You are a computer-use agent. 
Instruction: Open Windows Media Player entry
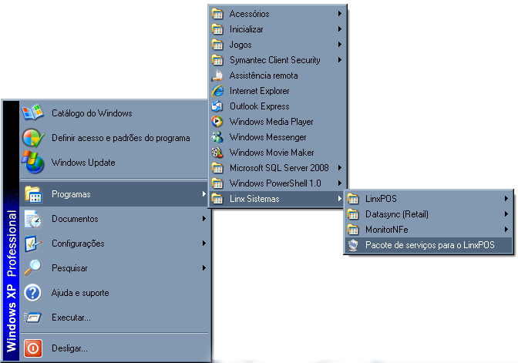tap(277, 122)
